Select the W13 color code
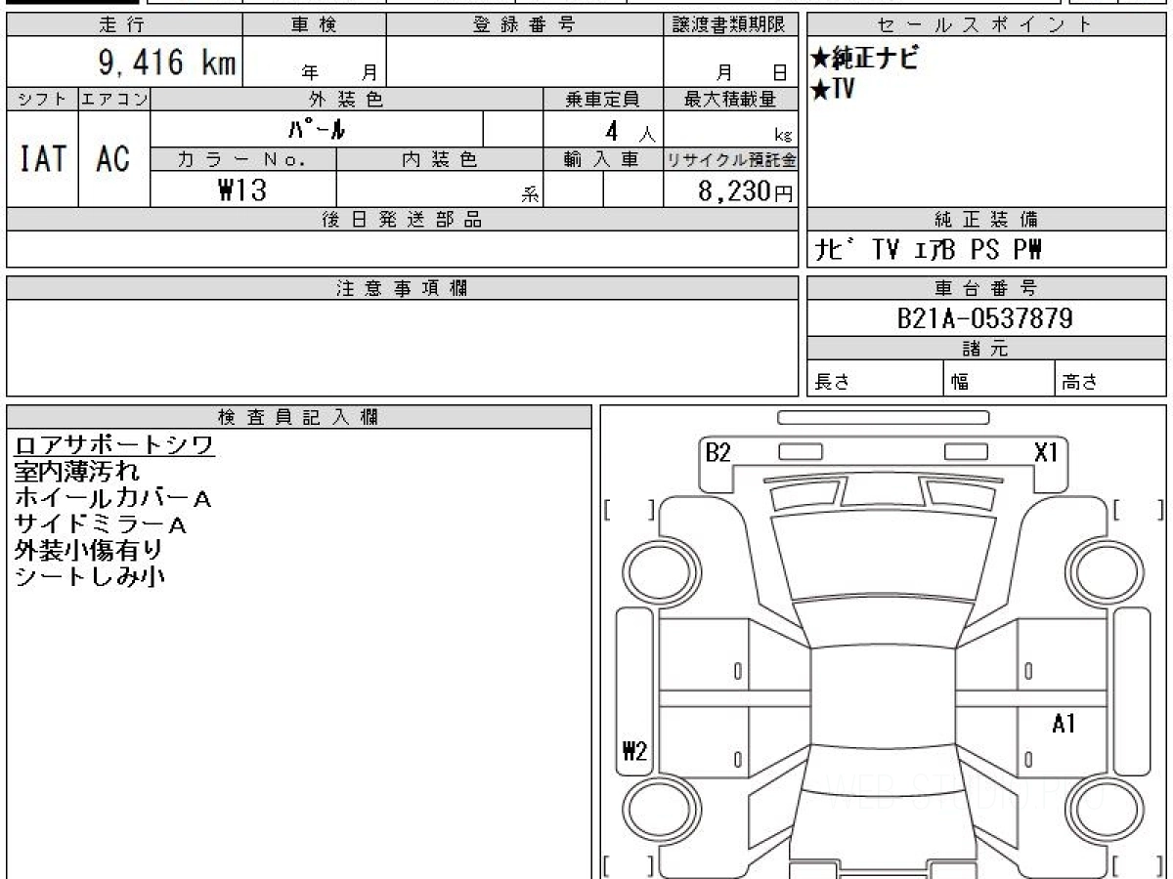The width and height of the screenshot is (1173, 879). pyautogui.click(x=242, y=189)
